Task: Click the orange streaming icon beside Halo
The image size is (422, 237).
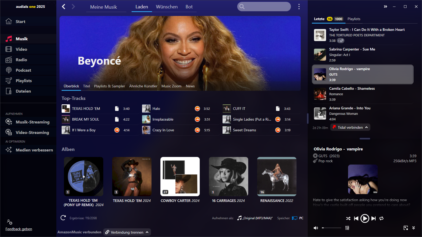Action: (x=197, y=109)
